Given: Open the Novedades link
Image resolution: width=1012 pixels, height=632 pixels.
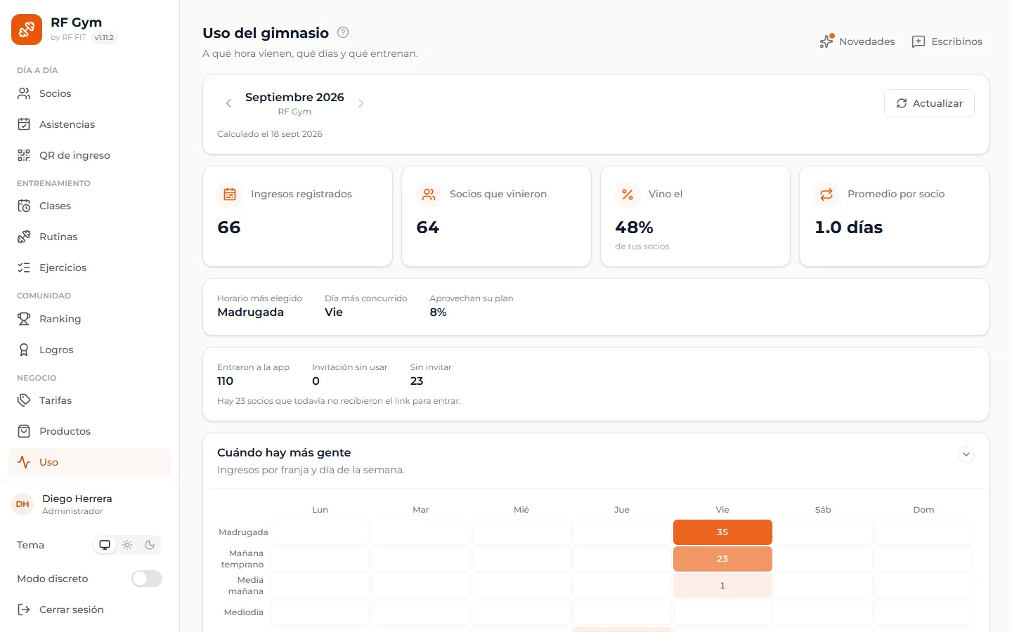Looking at the screenshot, I should [x=857, y=41].
